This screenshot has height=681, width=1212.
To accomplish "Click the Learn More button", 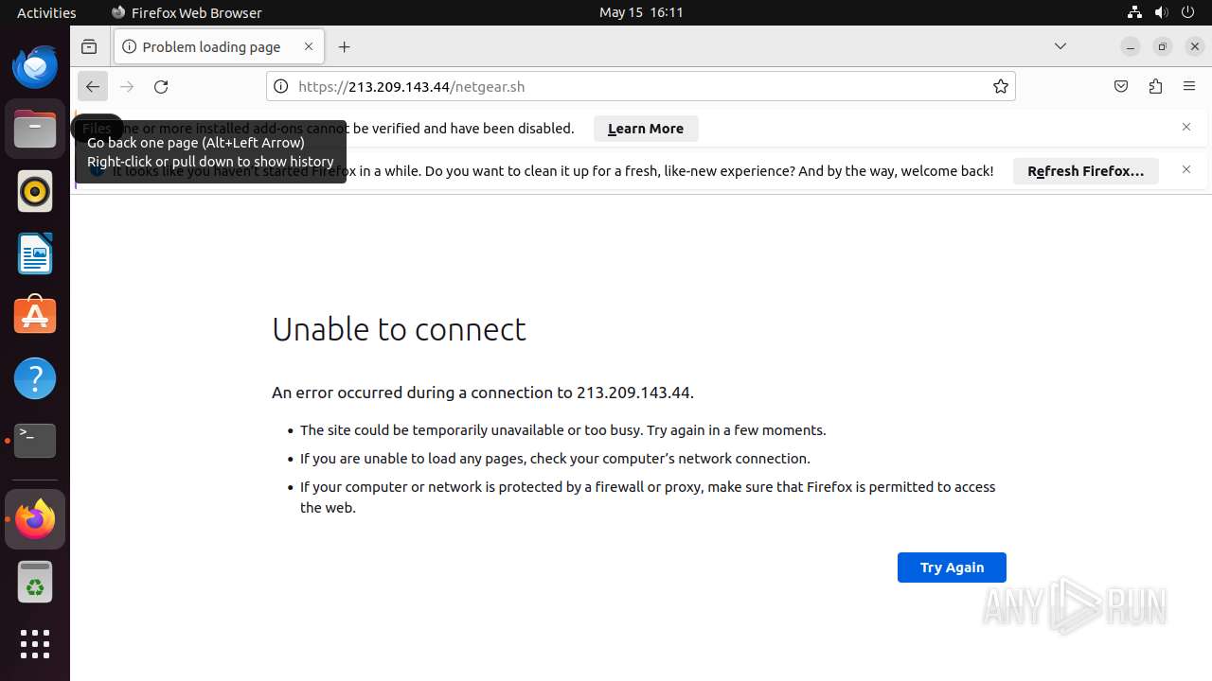I will point(646,129).
